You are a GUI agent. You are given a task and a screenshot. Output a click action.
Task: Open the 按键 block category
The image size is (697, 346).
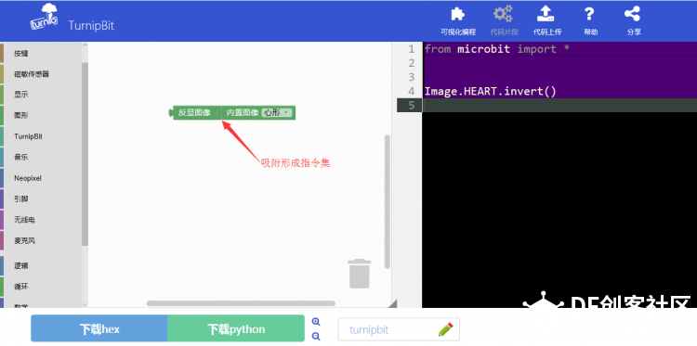41,53
